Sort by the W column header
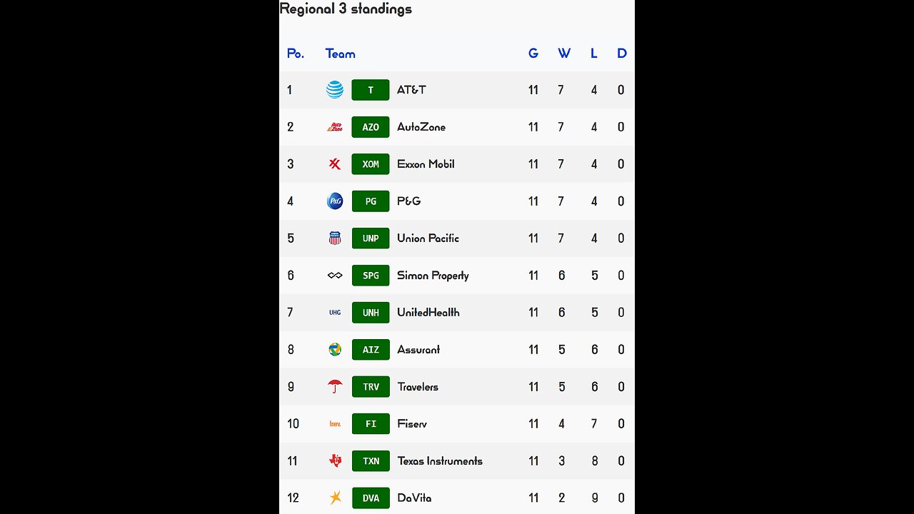Viewport: 914px width, 514px height. coord(564,54)
